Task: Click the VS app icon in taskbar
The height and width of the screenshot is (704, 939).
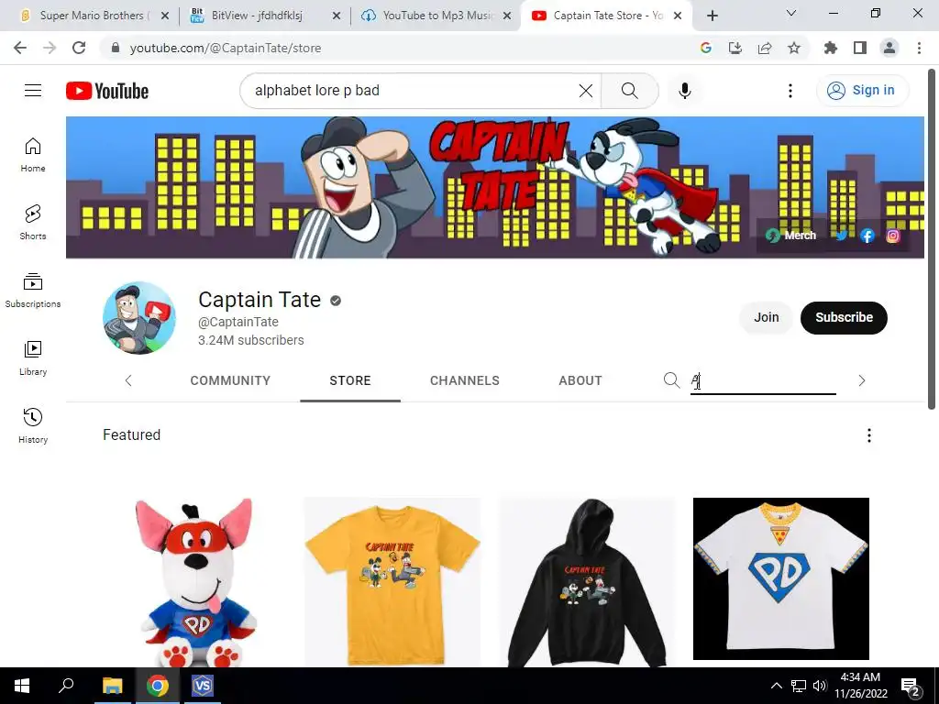Action: 203,686
